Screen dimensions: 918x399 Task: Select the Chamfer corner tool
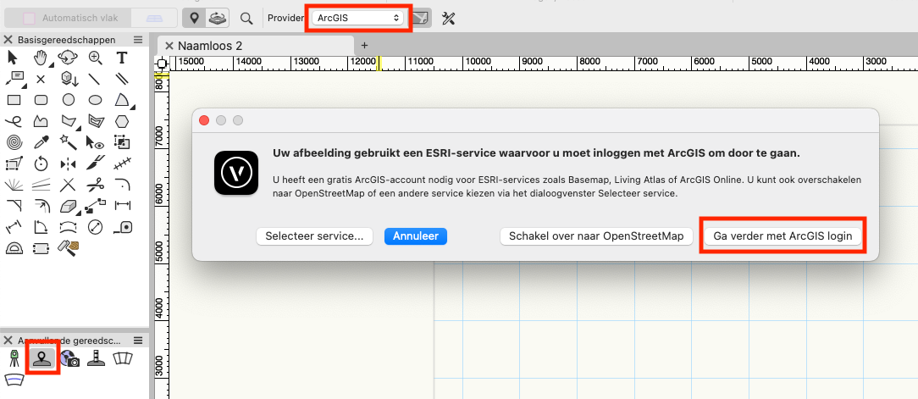pos(14,206)
